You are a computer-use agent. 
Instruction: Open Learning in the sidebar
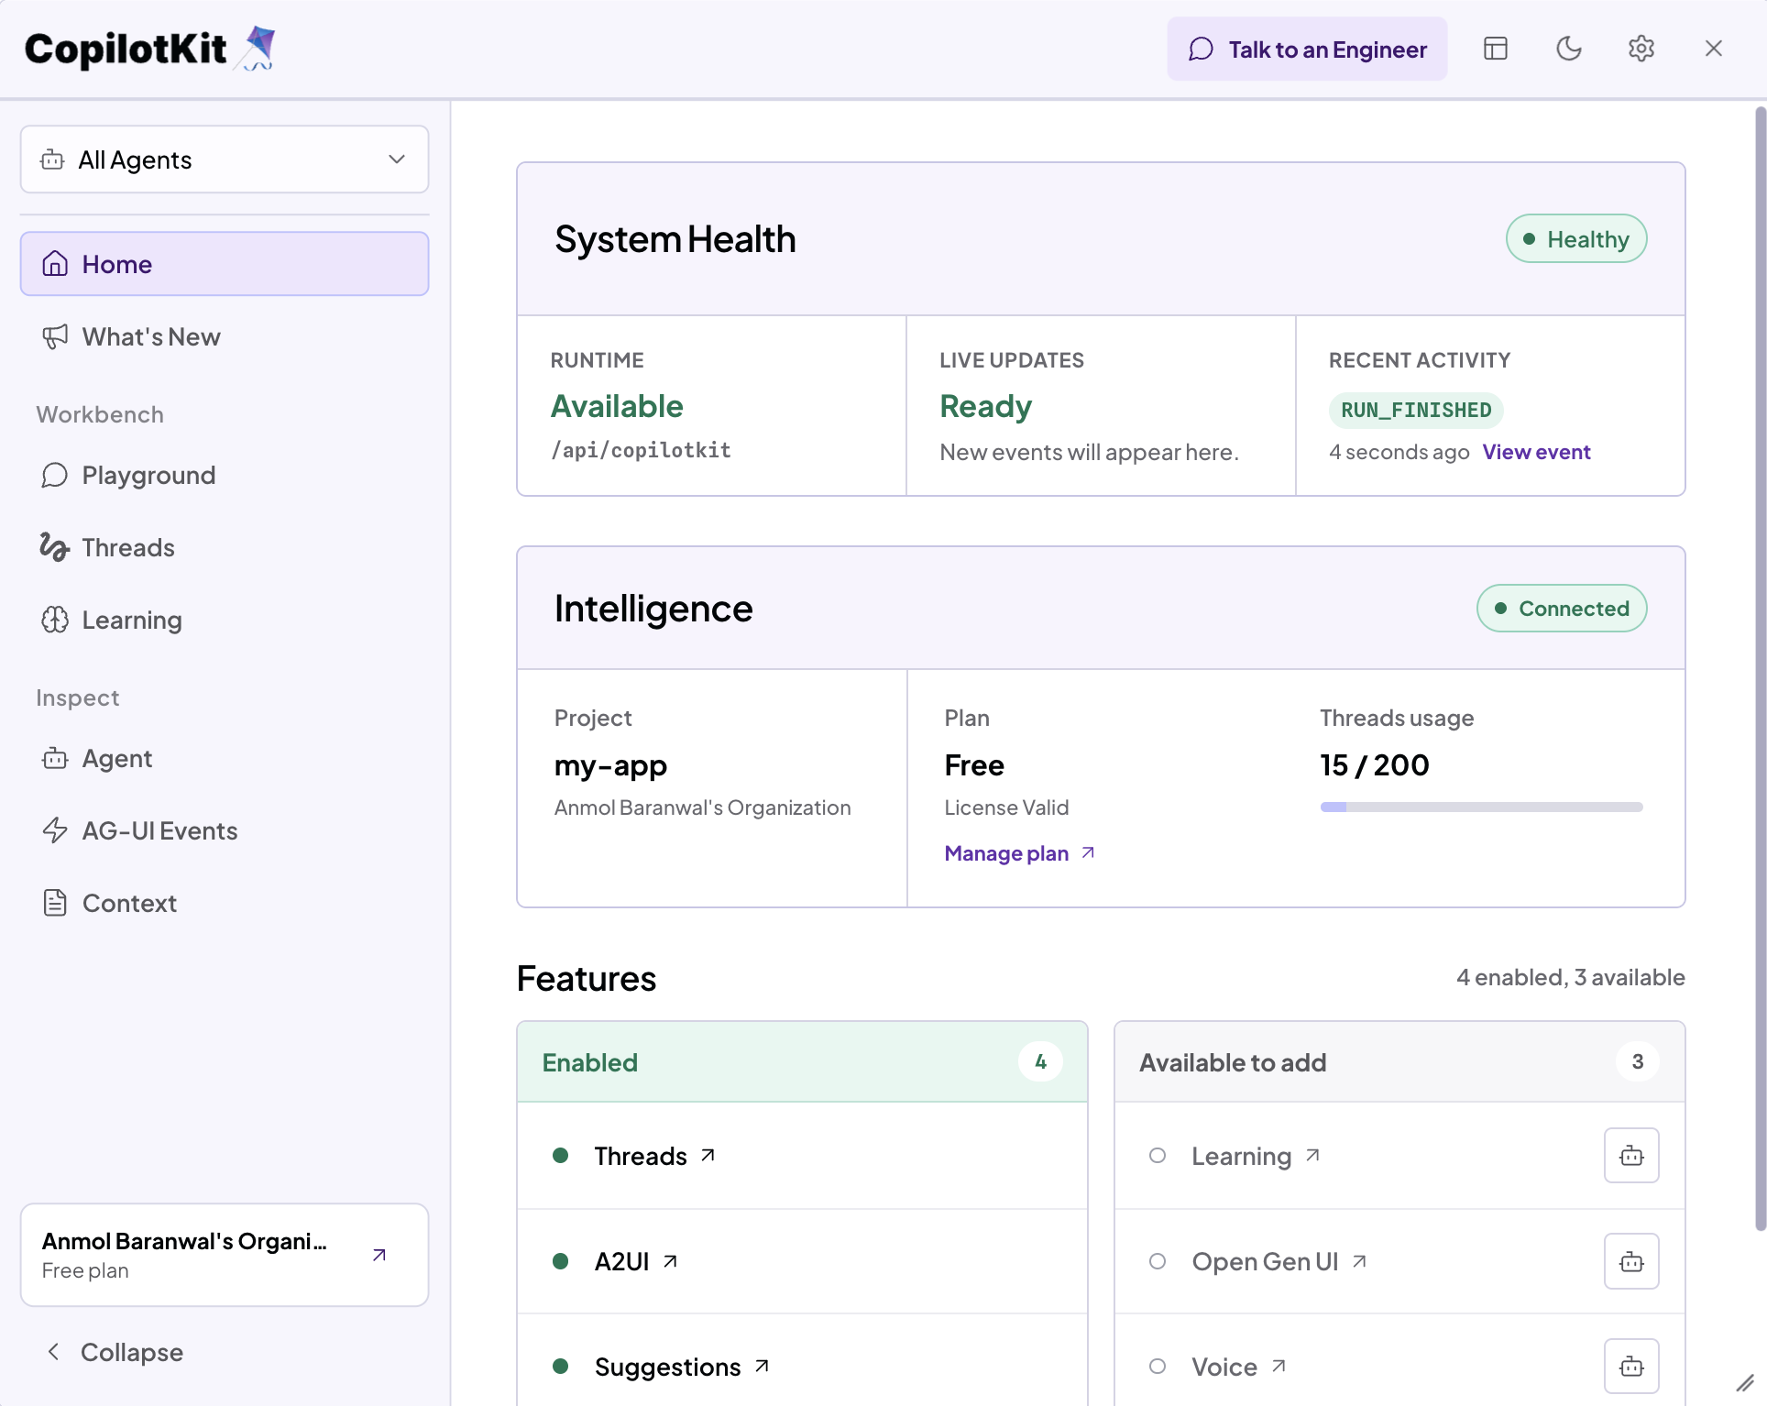(x=225, y=620)
